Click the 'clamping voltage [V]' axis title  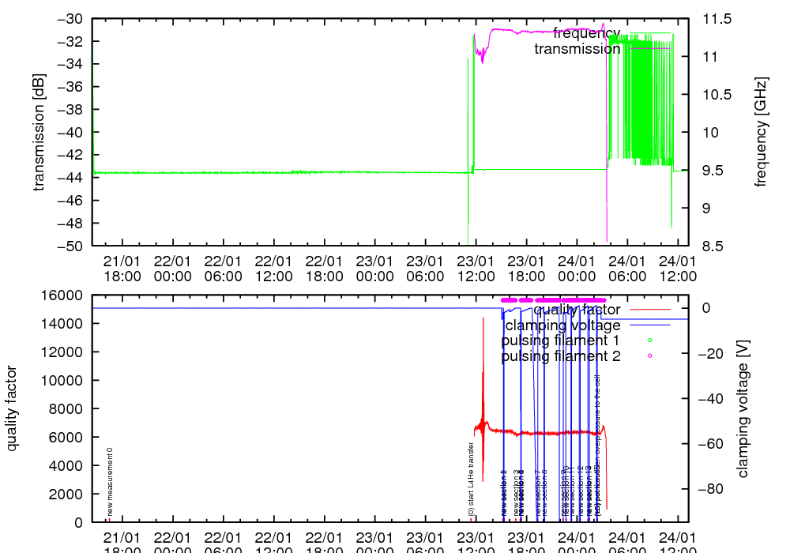click(743, 408)
